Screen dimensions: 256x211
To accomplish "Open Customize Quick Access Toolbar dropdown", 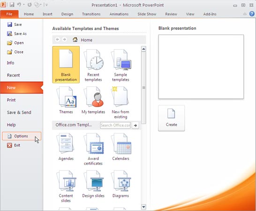I will pos(46,5).
